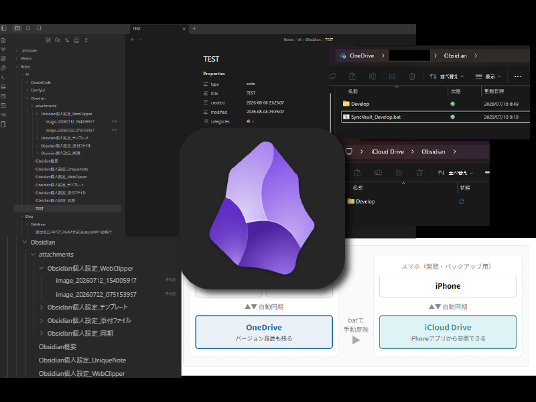Image resolution: width=536 pixels, height=402 pixels.
Task: Open Obsidian個人設定_UniqueNote in the enlarged tree
Action: click(x=82, y=360)
